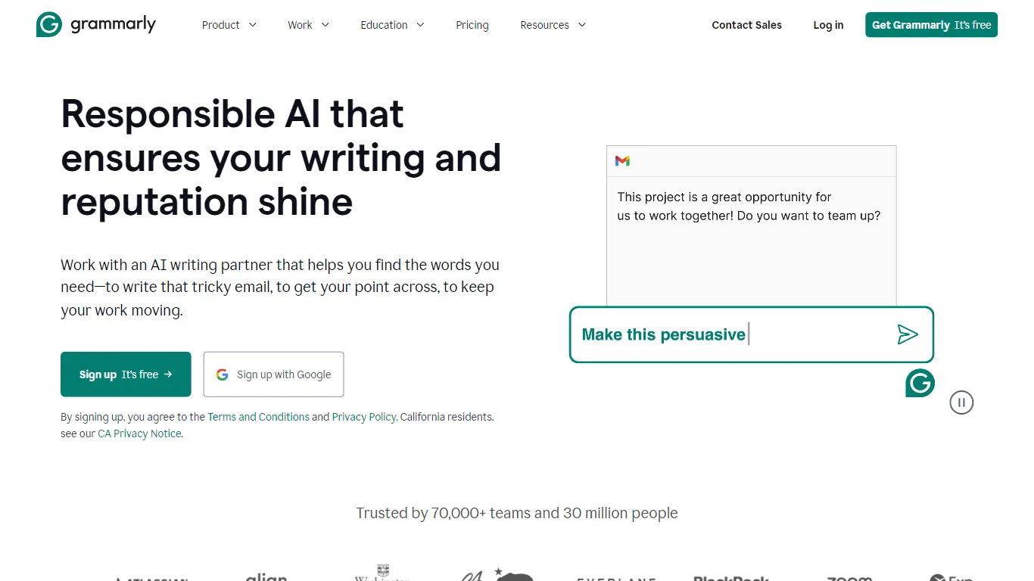Expand the Product dropdown menu
1034x581 pixels.
[229, 25]
